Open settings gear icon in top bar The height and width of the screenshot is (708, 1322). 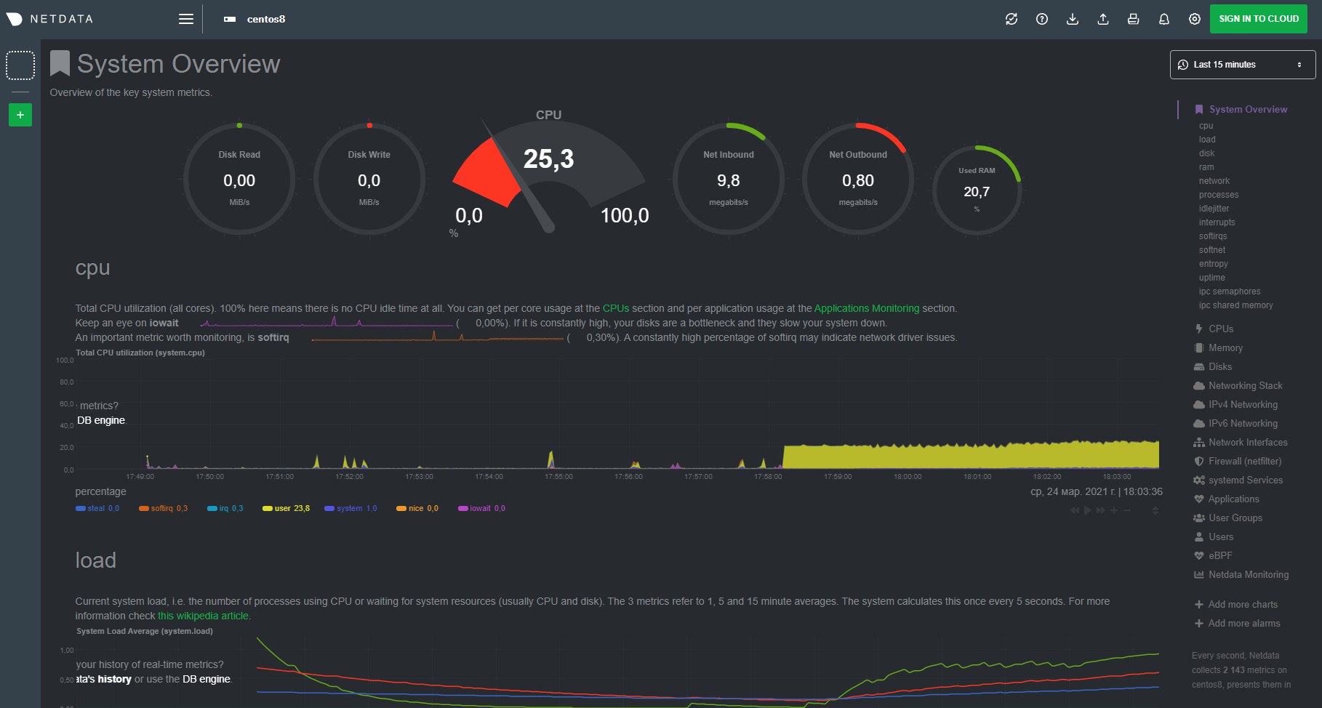click(1194, 19)
